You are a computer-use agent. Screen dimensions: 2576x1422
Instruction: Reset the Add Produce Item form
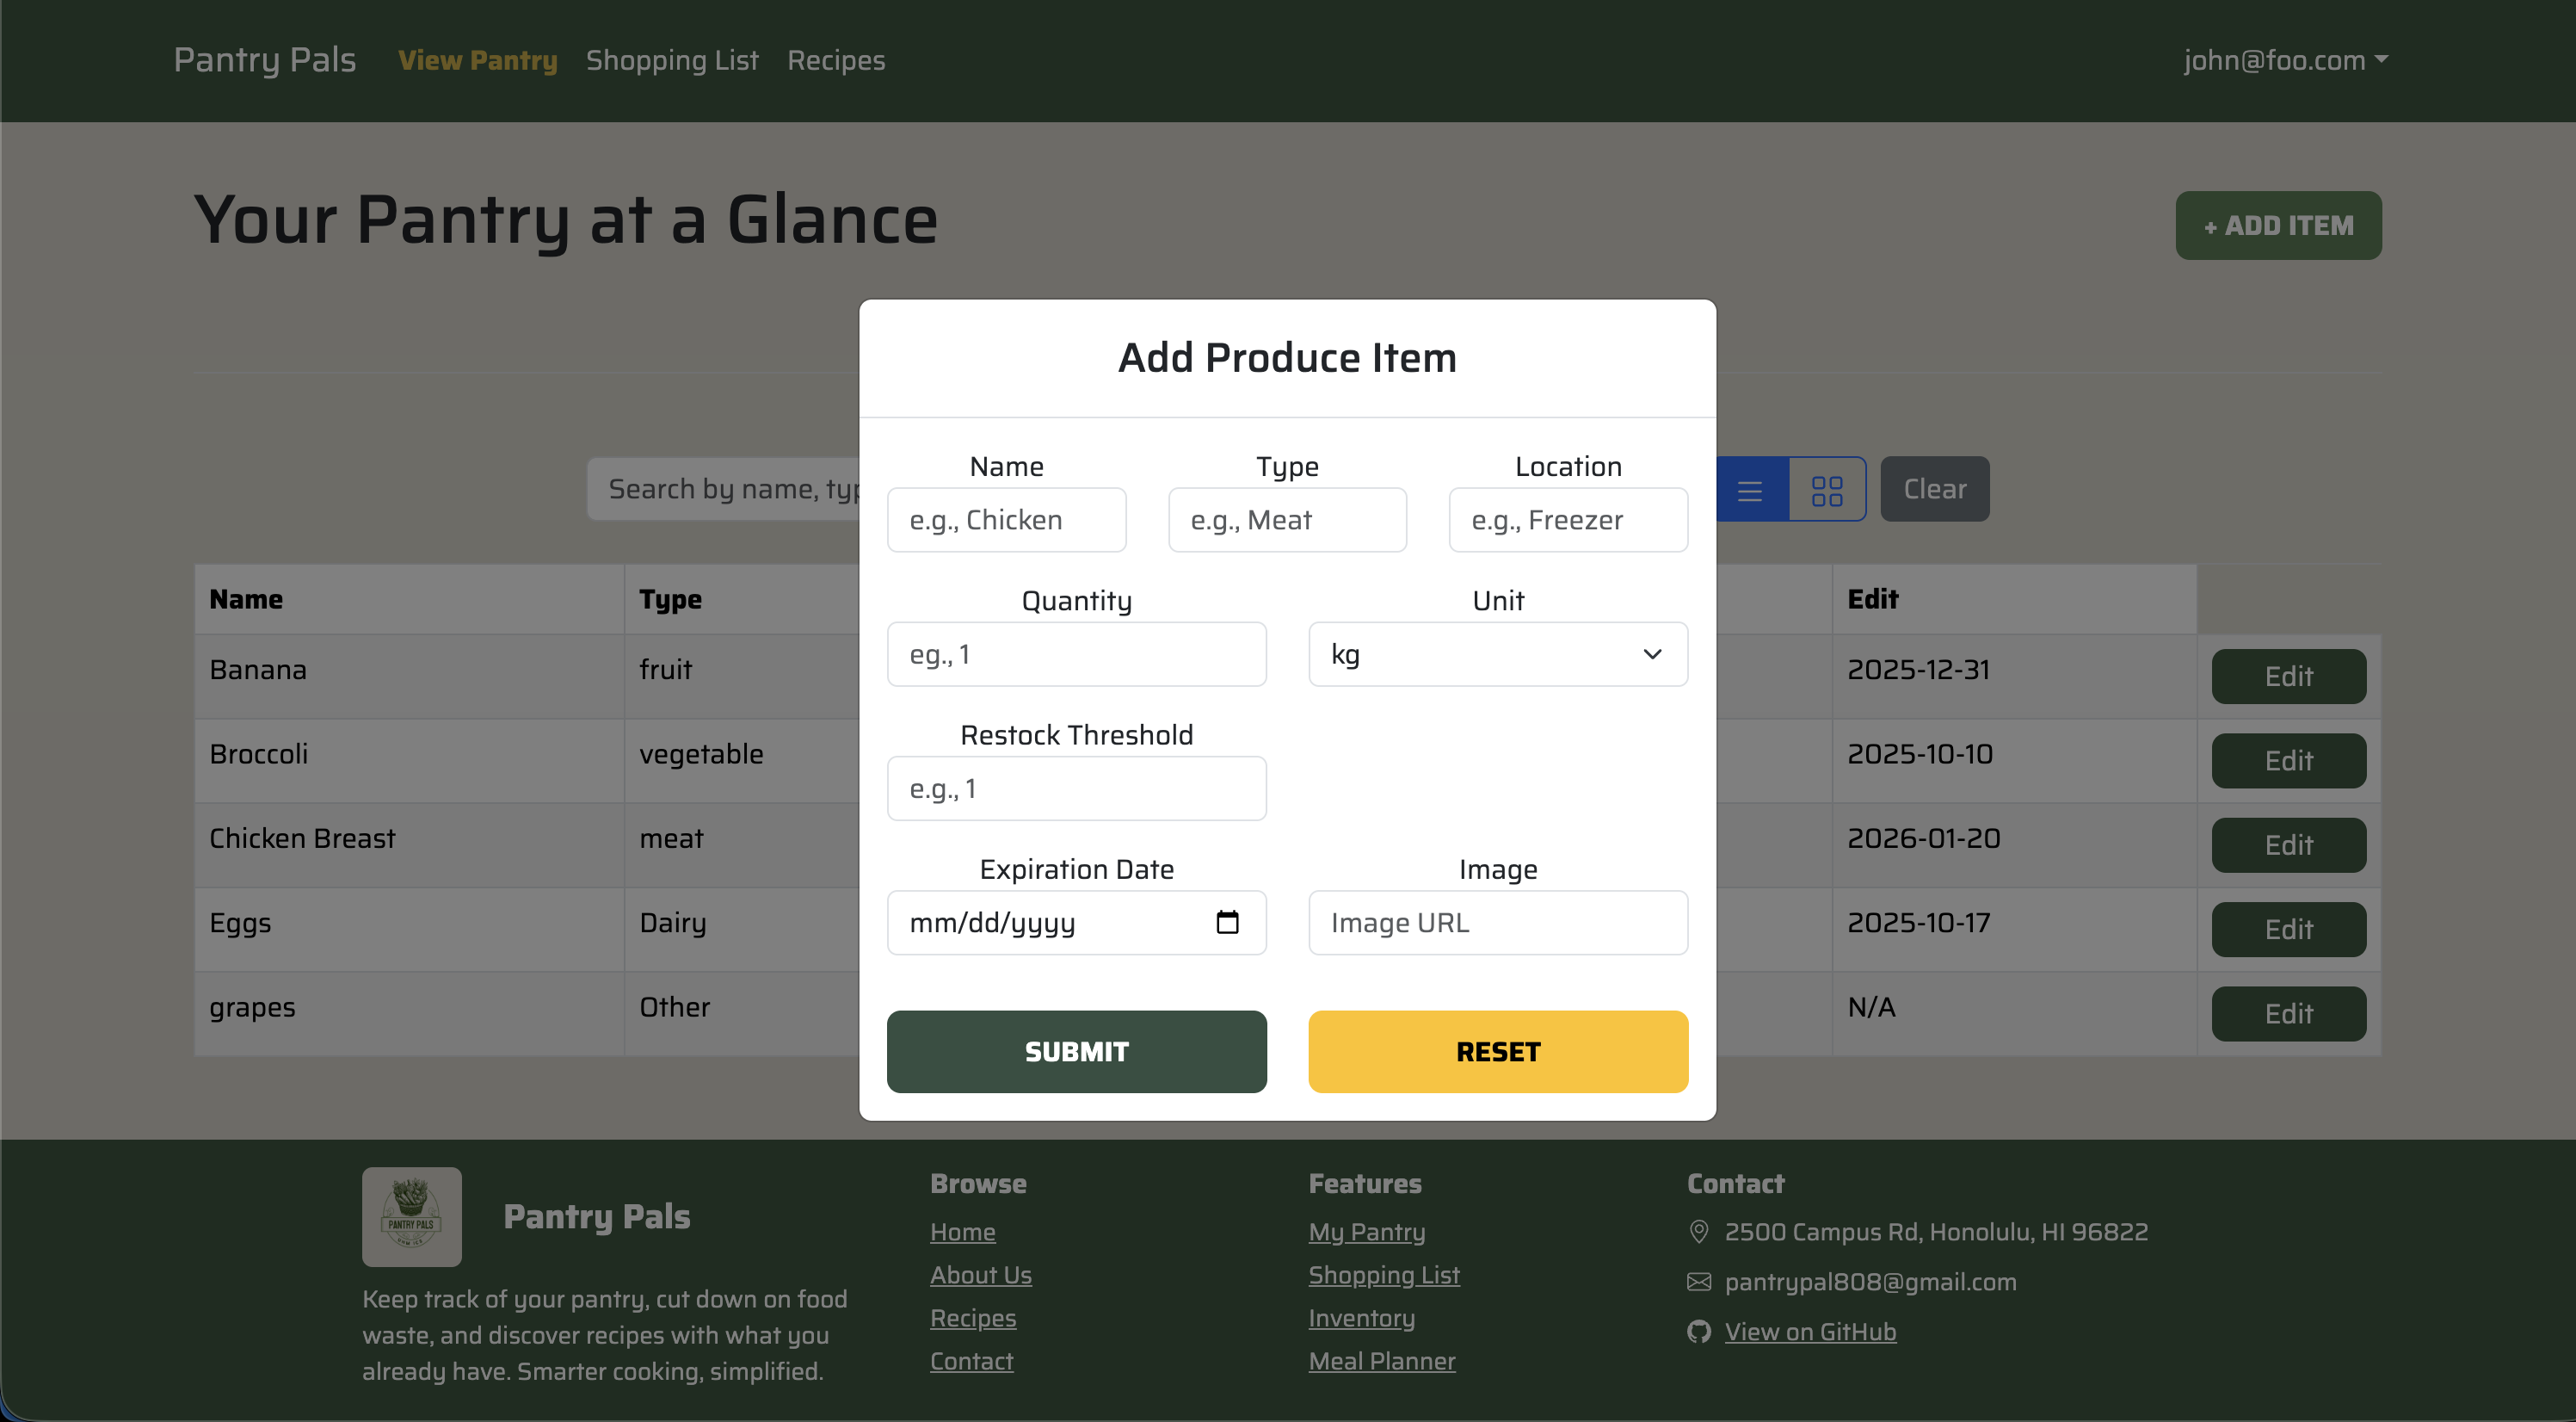pos(1497,1052)
